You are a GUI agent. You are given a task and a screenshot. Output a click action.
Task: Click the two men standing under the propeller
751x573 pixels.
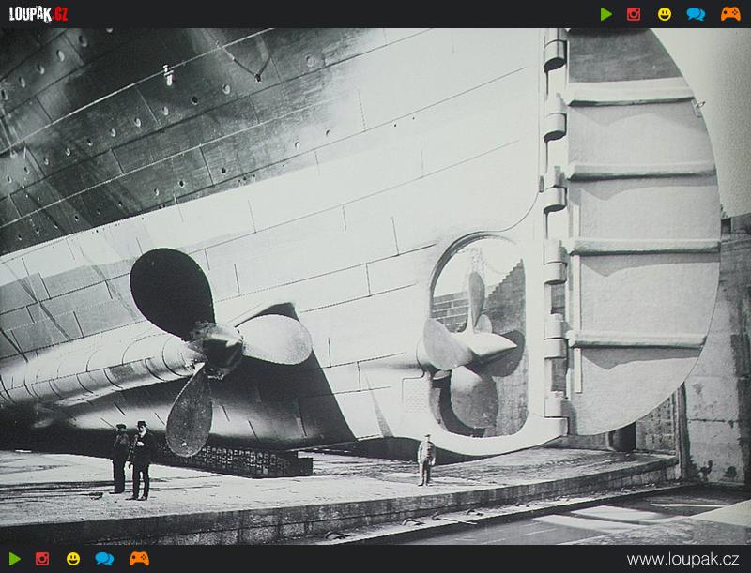(x=131, y=458)
